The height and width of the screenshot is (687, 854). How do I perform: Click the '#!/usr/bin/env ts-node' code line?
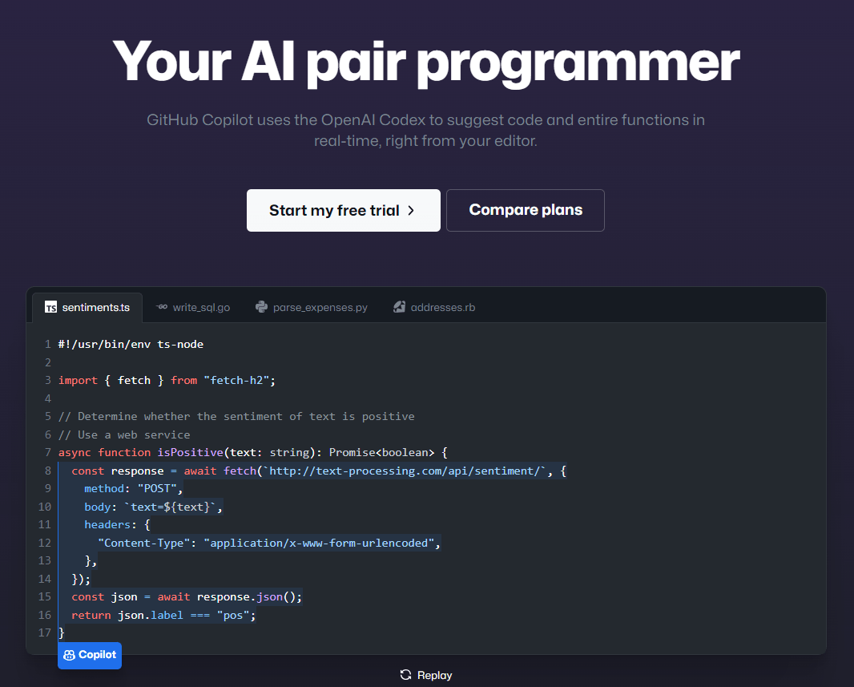point(131,345)
